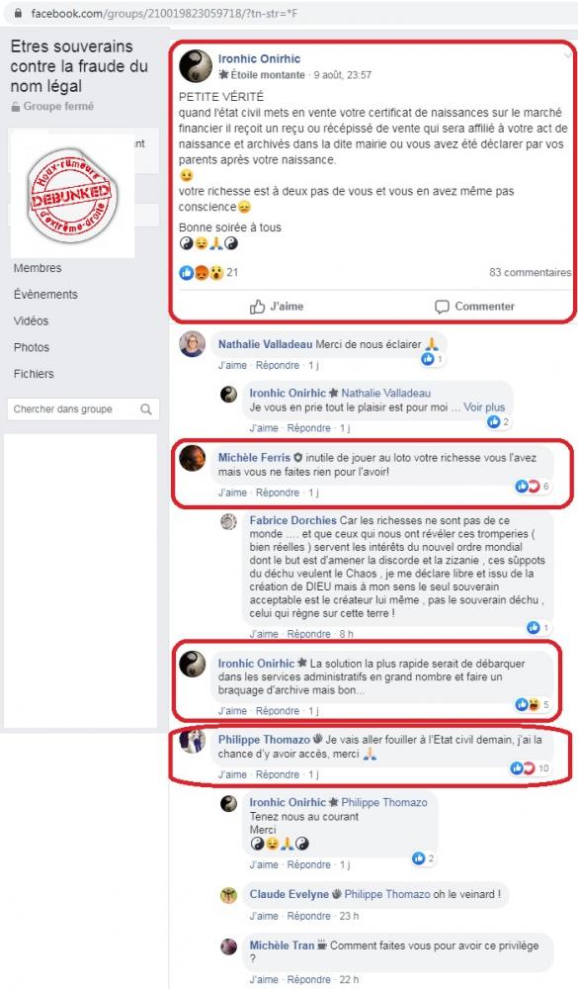Click the 'Chercher dans groupe' search field
The width and height of the screenshot is (578, 989).
pos(83,409)
